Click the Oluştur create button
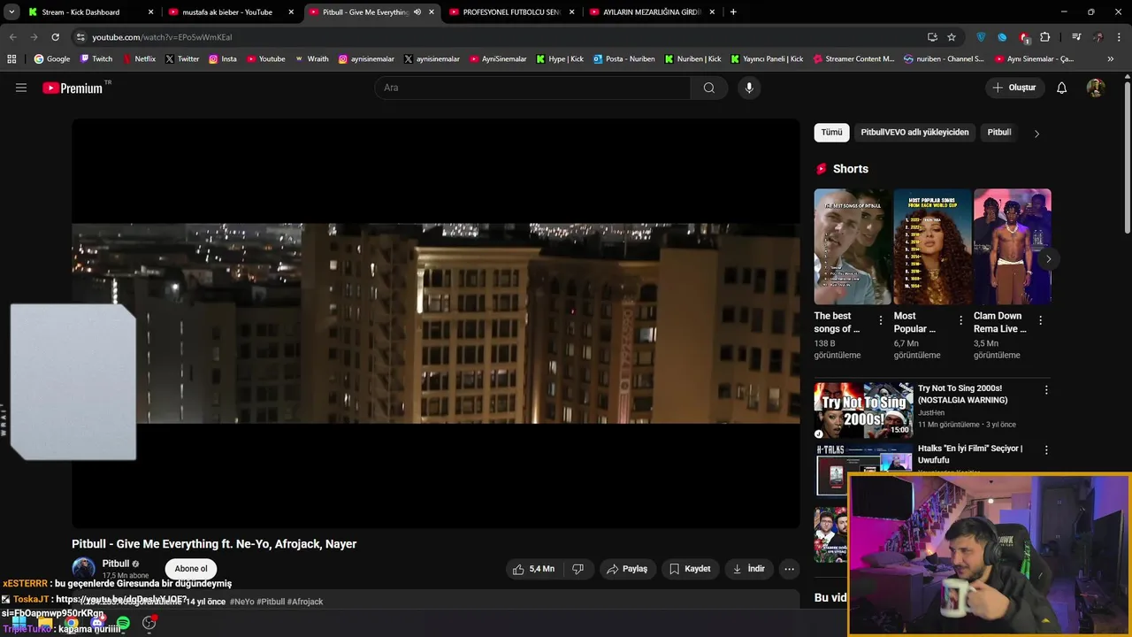The height and width of the screenshot is (637, 1132). 1014,88
